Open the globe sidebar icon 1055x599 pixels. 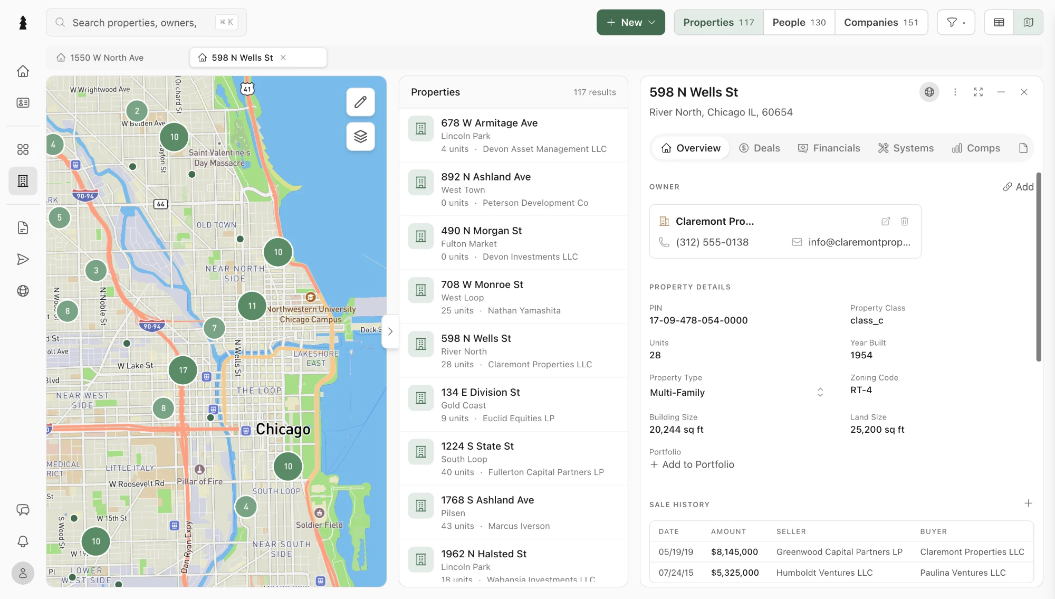click(23, 291)
